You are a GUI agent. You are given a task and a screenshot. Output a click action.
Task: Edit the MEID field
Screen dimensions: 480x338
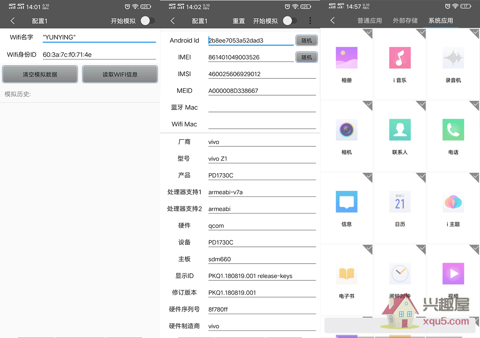click(x=262, y=91)
